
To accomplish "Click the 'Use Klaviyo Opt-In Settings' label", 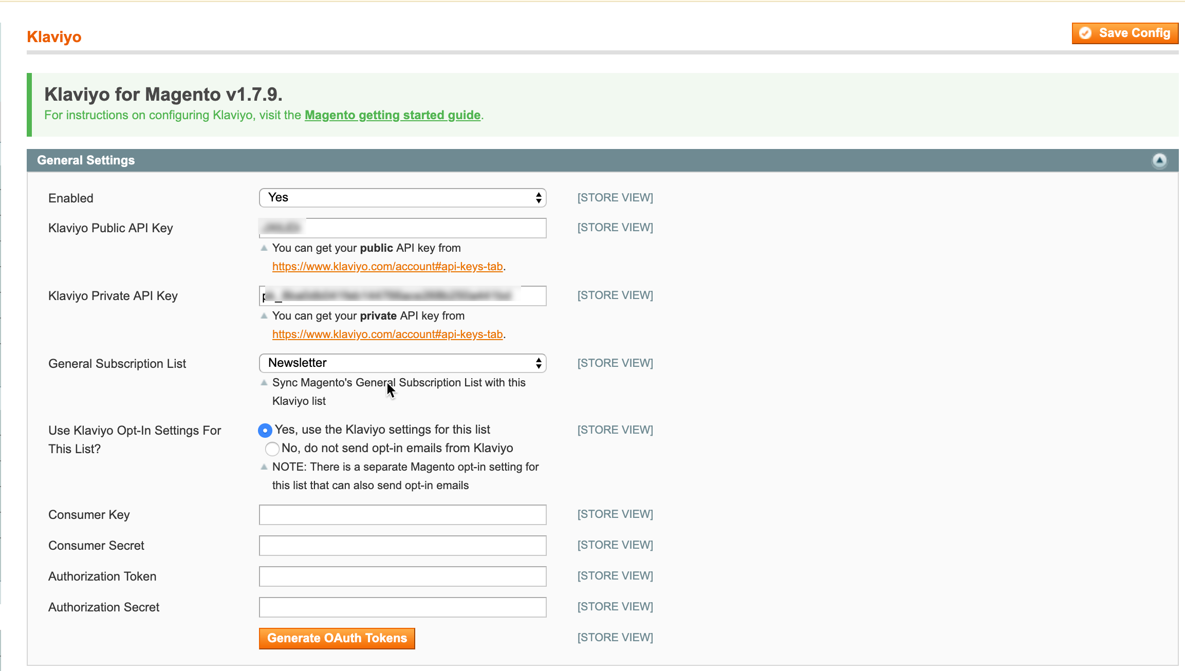I will [x=135, y=440].
